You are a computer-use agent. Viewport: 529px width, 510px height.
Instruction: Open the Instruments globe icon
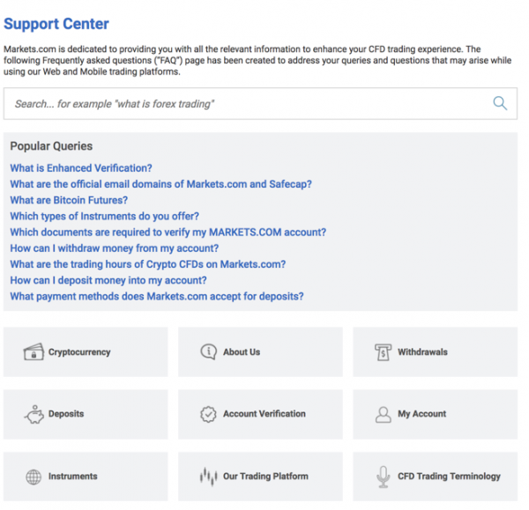point(34,477)
